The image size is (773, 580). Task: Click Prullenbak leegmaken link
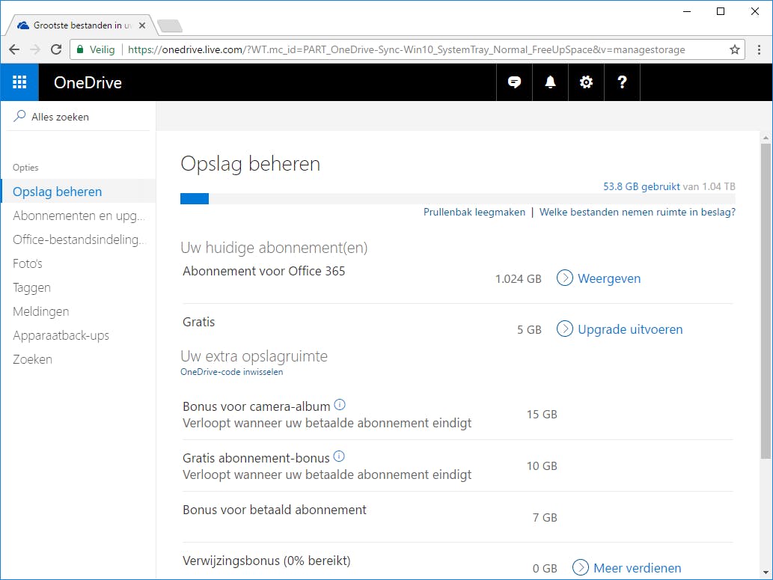[474, 212]
